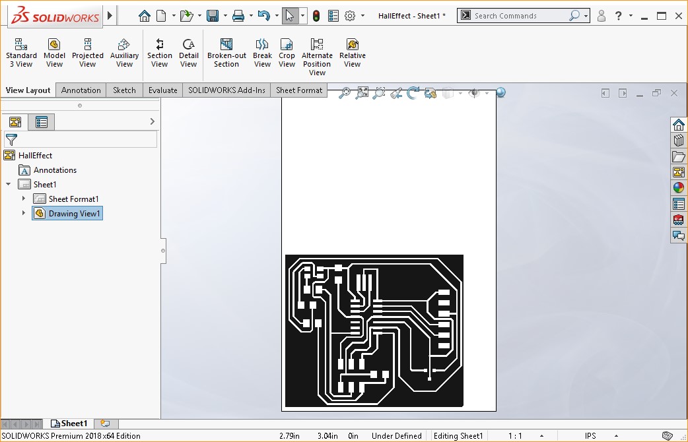Click the Standard 3 View tool

coord(21,53)
